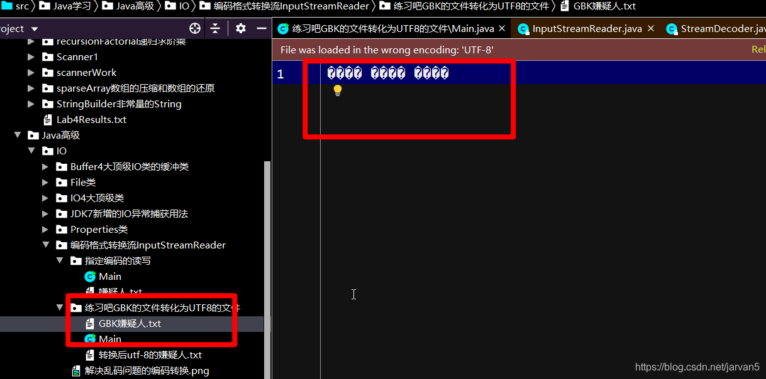Click line number 1 in gutter
The image size is (766, 379).
[x=280, y=74]
